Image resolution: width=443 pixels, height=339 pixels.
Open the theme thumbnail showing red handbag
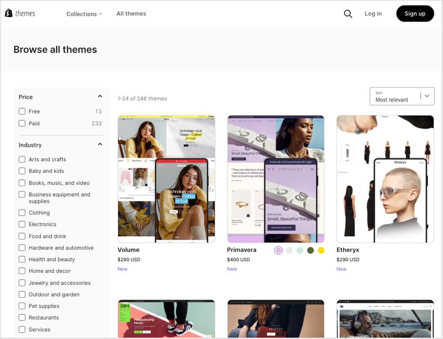pos(276,319)
